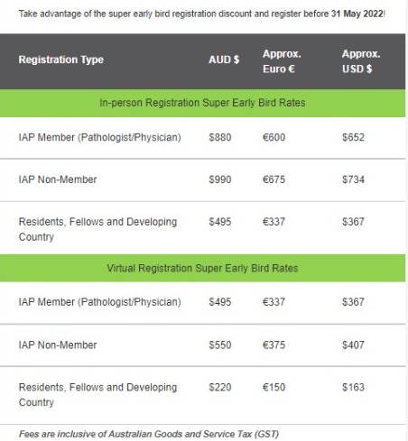
Task: Click the GST fees footnote text
Action: 149,434
